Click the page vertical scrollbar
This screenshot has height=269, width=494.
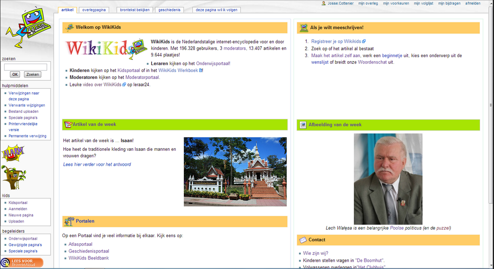[491, 106]
